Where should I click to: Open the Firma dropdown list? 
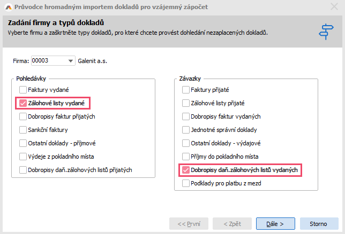pyautogui.click(x=71, y=61)
